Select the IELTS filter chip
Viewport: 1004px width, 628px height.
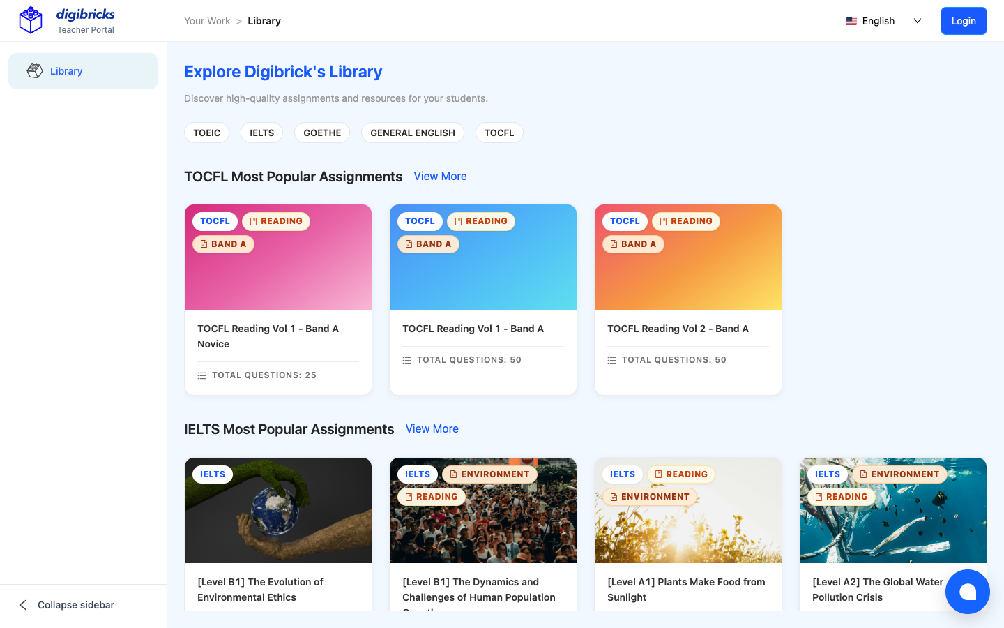coord(262,133)
